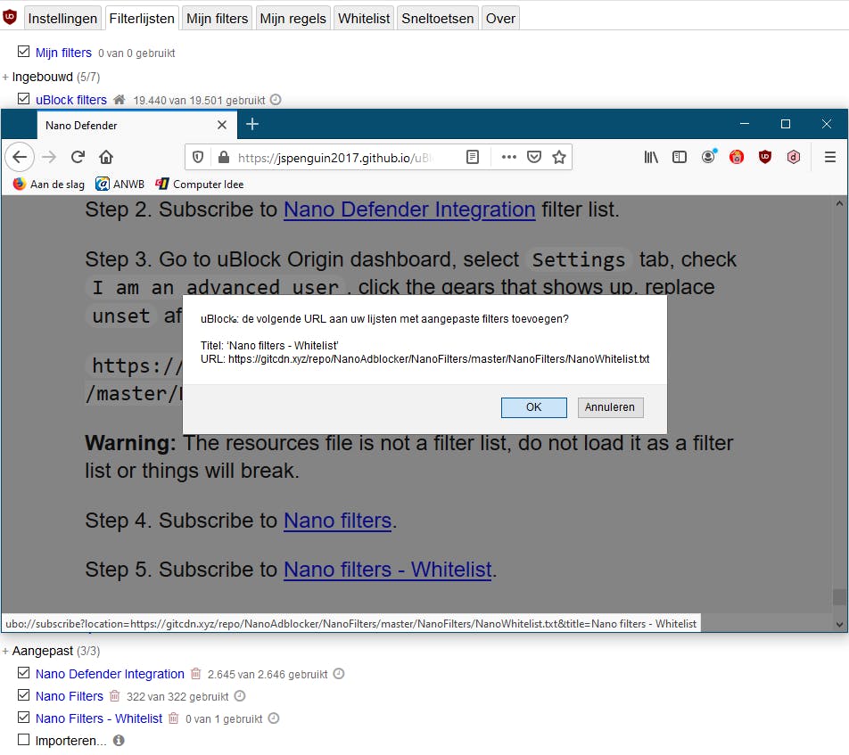Click the page scrollbar up arrow

pos(839,204)
